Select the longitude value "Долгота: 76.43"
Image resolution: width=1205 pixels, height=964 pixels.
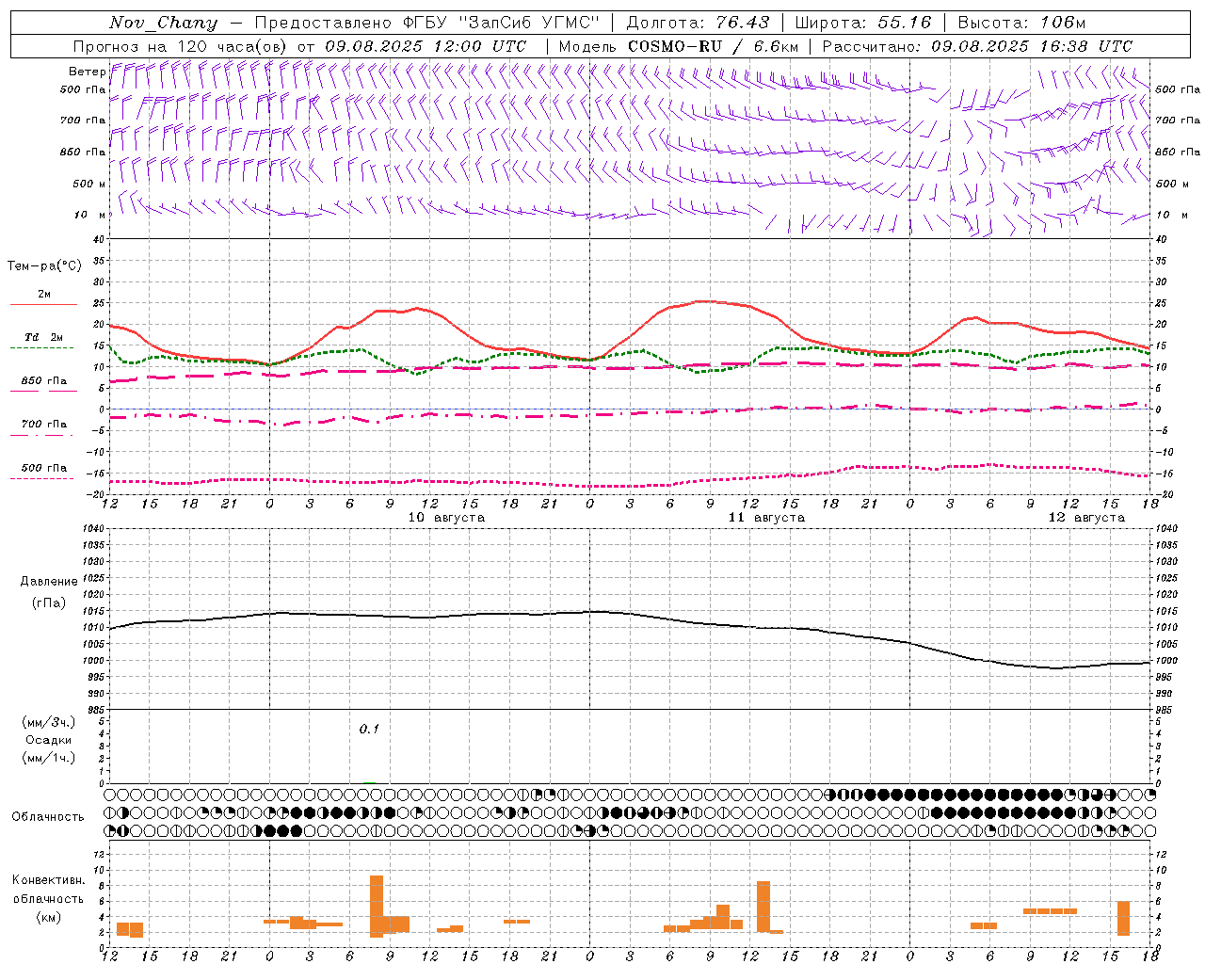click(698, 23)
